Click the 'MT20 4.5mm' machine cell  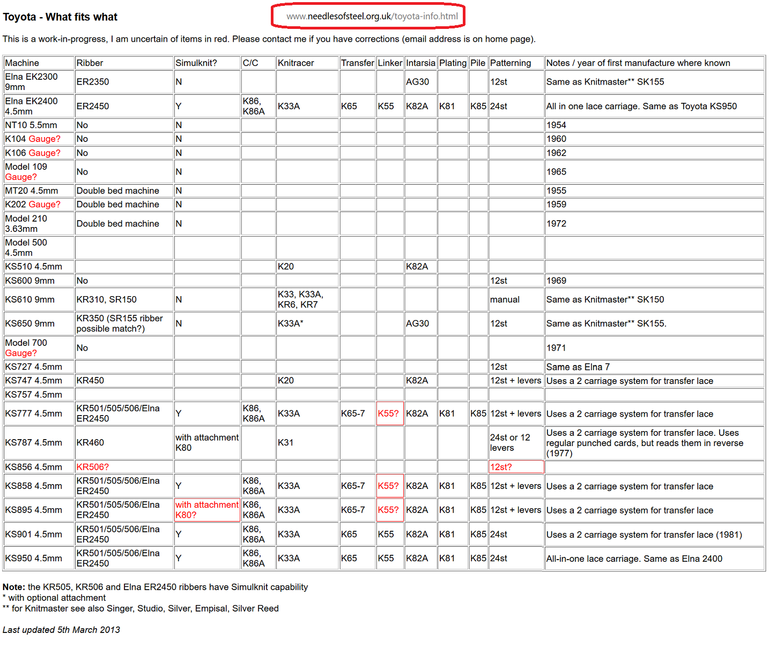pyautogui.click(x=39, y=191)
